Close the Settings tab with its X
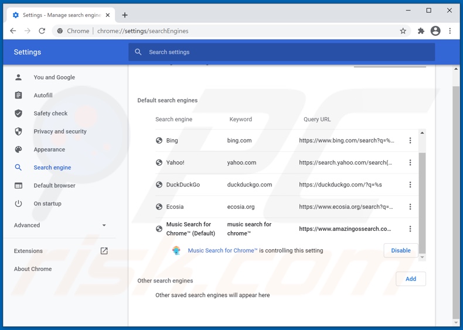This screenshot has width=463, height=330. [108, 15]
